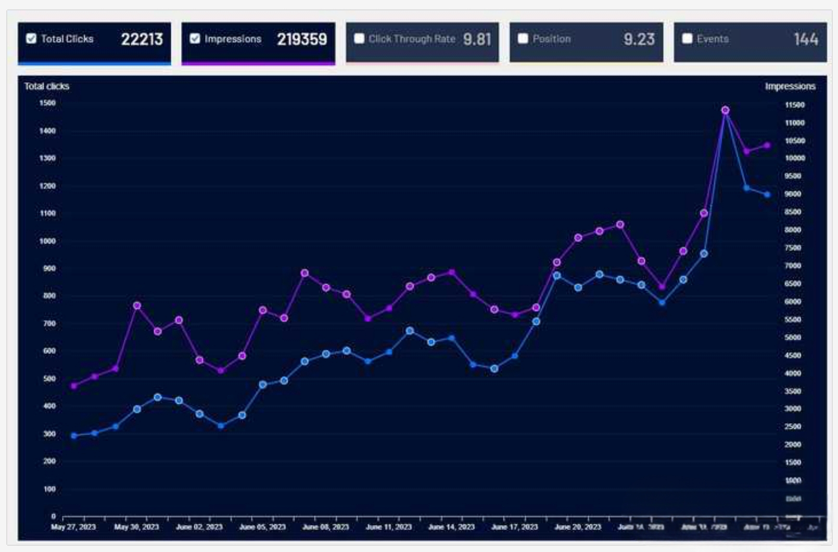Image resolution: width=838 pixels, height=552 pixels.
Task: Click the purple impressions point at June 02
Action: coord(200,360)
